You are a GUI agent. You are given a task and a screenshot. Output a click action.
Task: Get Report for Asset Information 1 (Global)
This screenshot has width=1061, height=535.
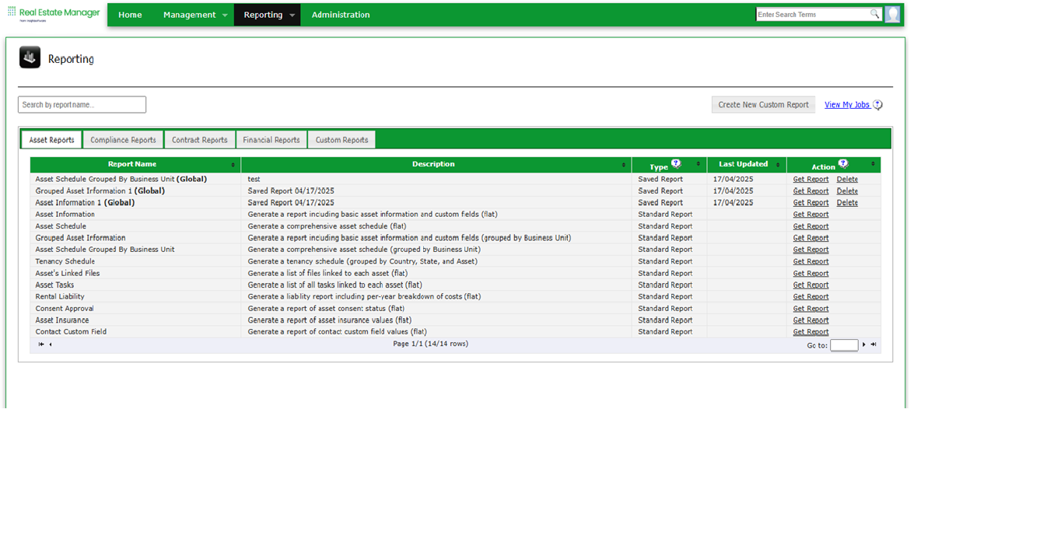pos(811,202)
